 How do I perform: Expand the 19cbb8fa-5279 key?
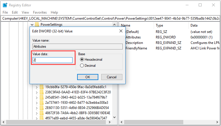pyautogui.click(x=37, y=87)
